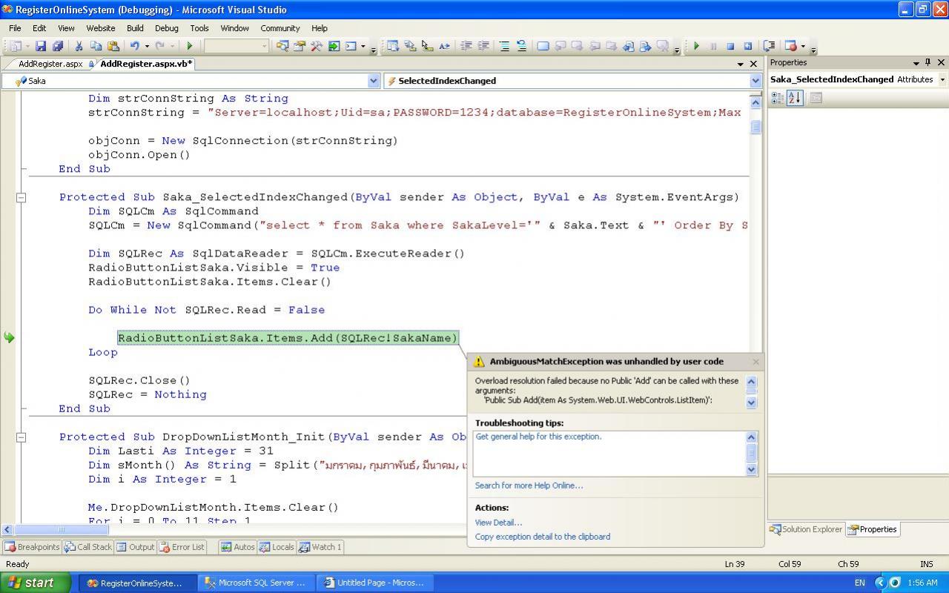Click the Save All toolbar icon
The height and width of the screenshot is (593, 949).
click(57, 46)
